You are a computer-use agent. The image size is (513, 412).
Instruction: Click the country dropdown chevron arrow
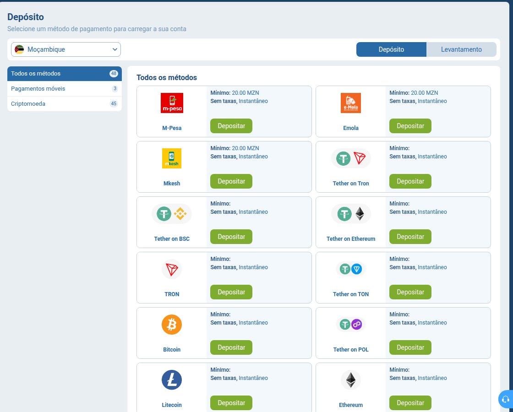(115, 49)
